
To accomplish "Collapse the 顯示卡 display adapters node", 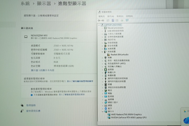I will [x=102, y=111].
